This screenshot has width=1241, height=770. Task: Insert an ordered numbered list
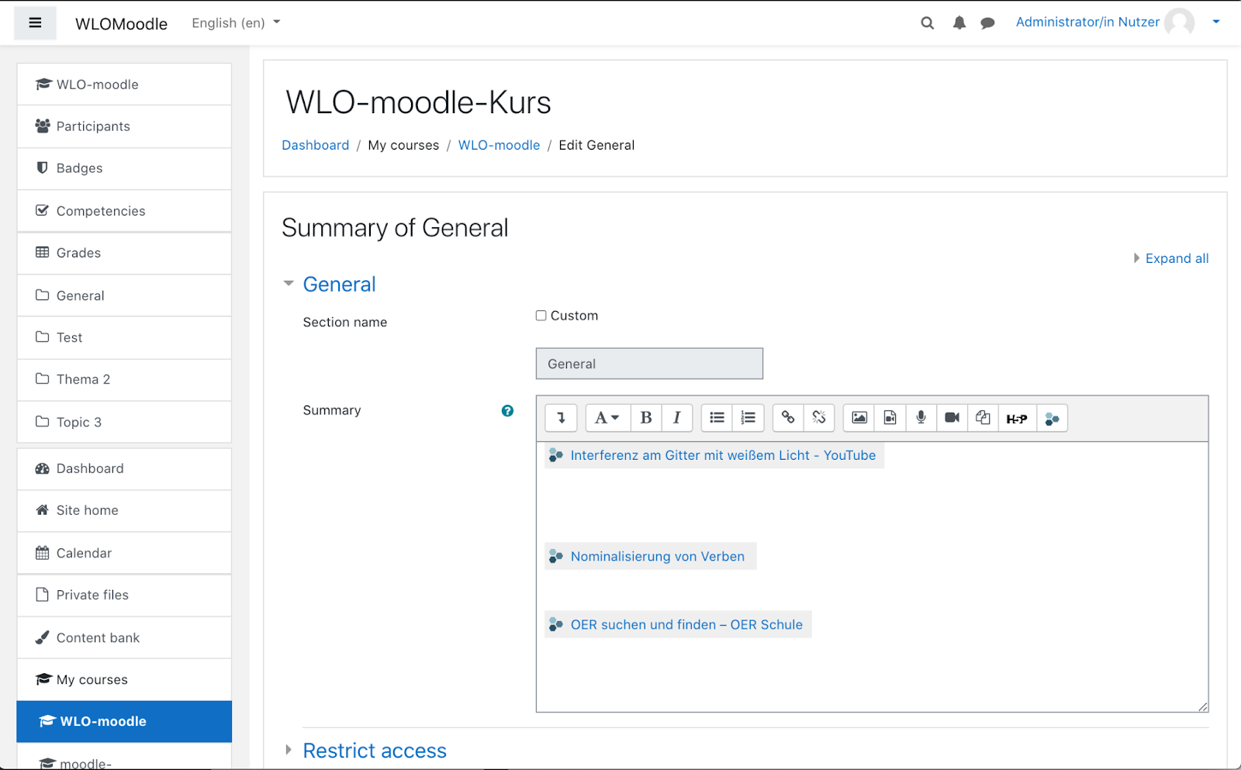[748, 418]
